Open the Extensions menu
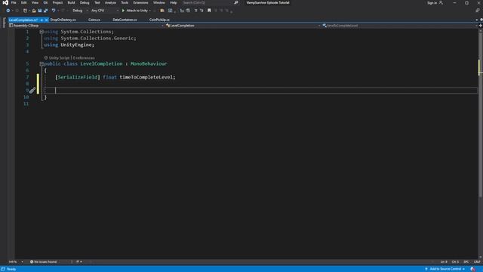The width and height of the screenshot is (483, 272). point(140,3)
